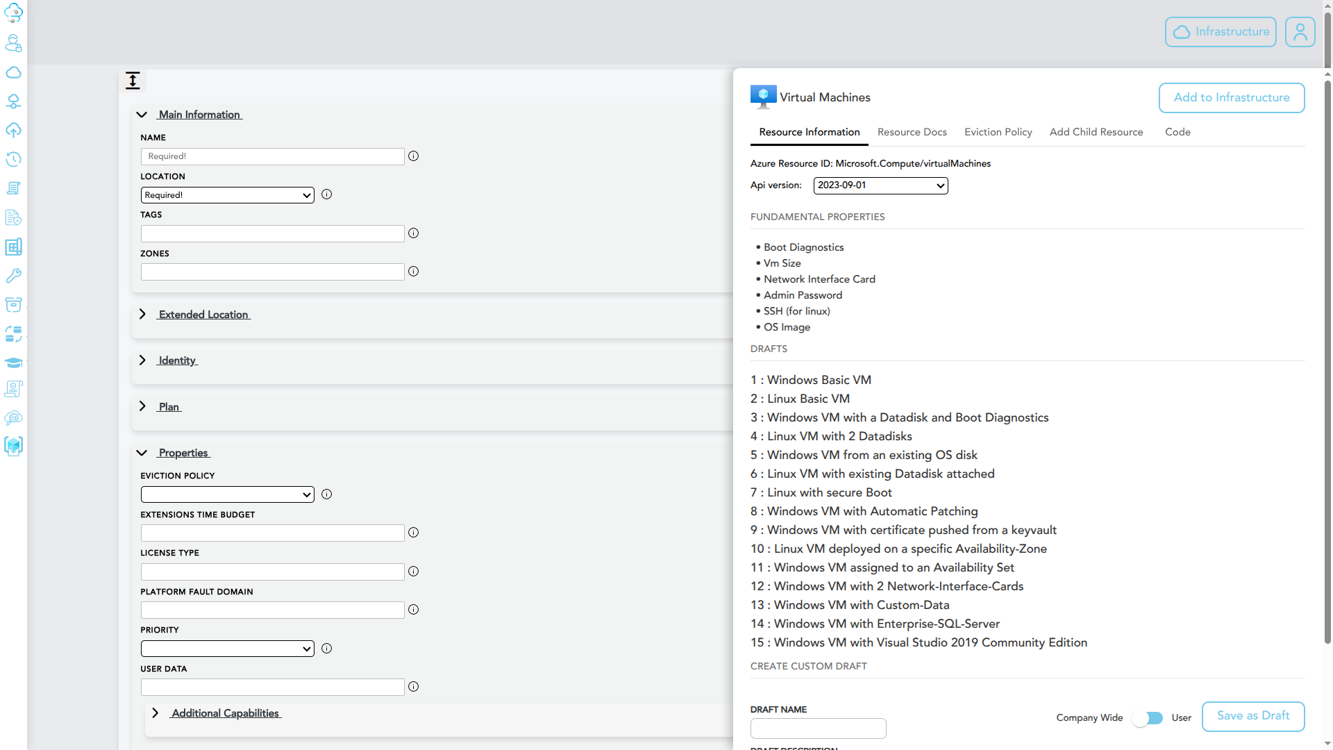Switch to the Add Child Resource tab
The image size is (1333, 750).
pyautogui.click(x=1096, y=132)
